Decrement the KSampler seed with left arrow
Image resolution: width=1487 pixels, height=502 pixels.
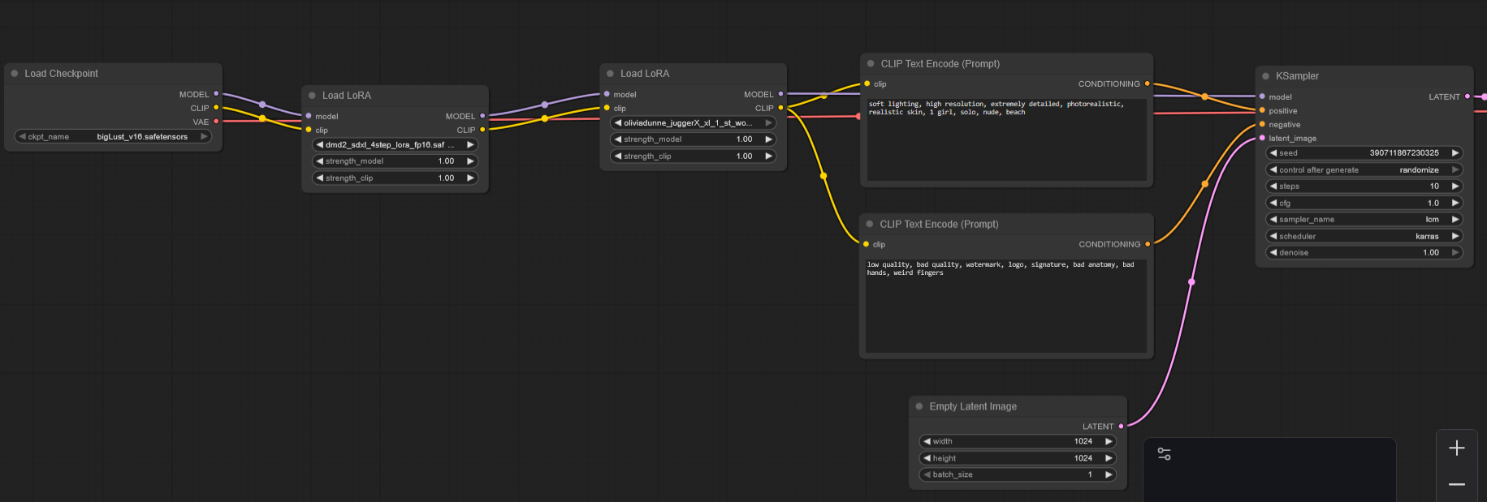[1273, 152]
